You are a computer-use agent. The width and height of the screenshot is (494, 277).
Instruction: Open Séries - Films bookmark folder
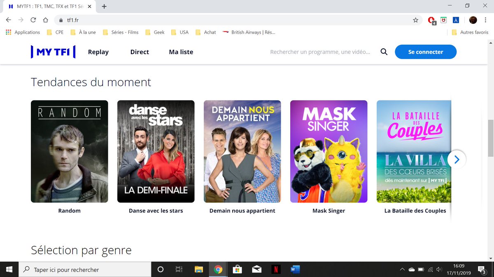[121, 32]
